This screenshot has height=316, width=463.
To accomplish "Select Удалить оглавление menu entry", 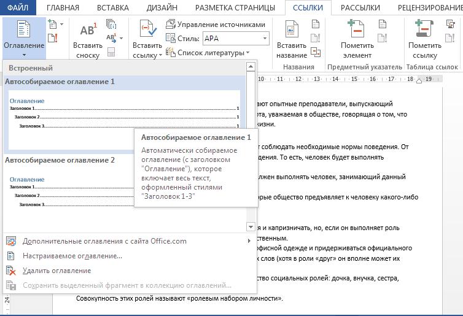I will pos(130,271).
